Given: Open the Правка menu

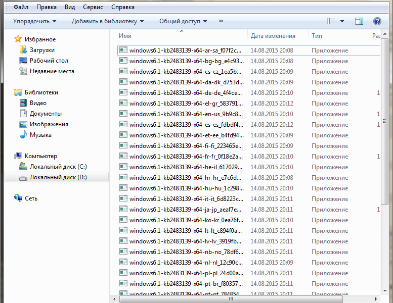Looking at the screenshot, I should (47, 7).
